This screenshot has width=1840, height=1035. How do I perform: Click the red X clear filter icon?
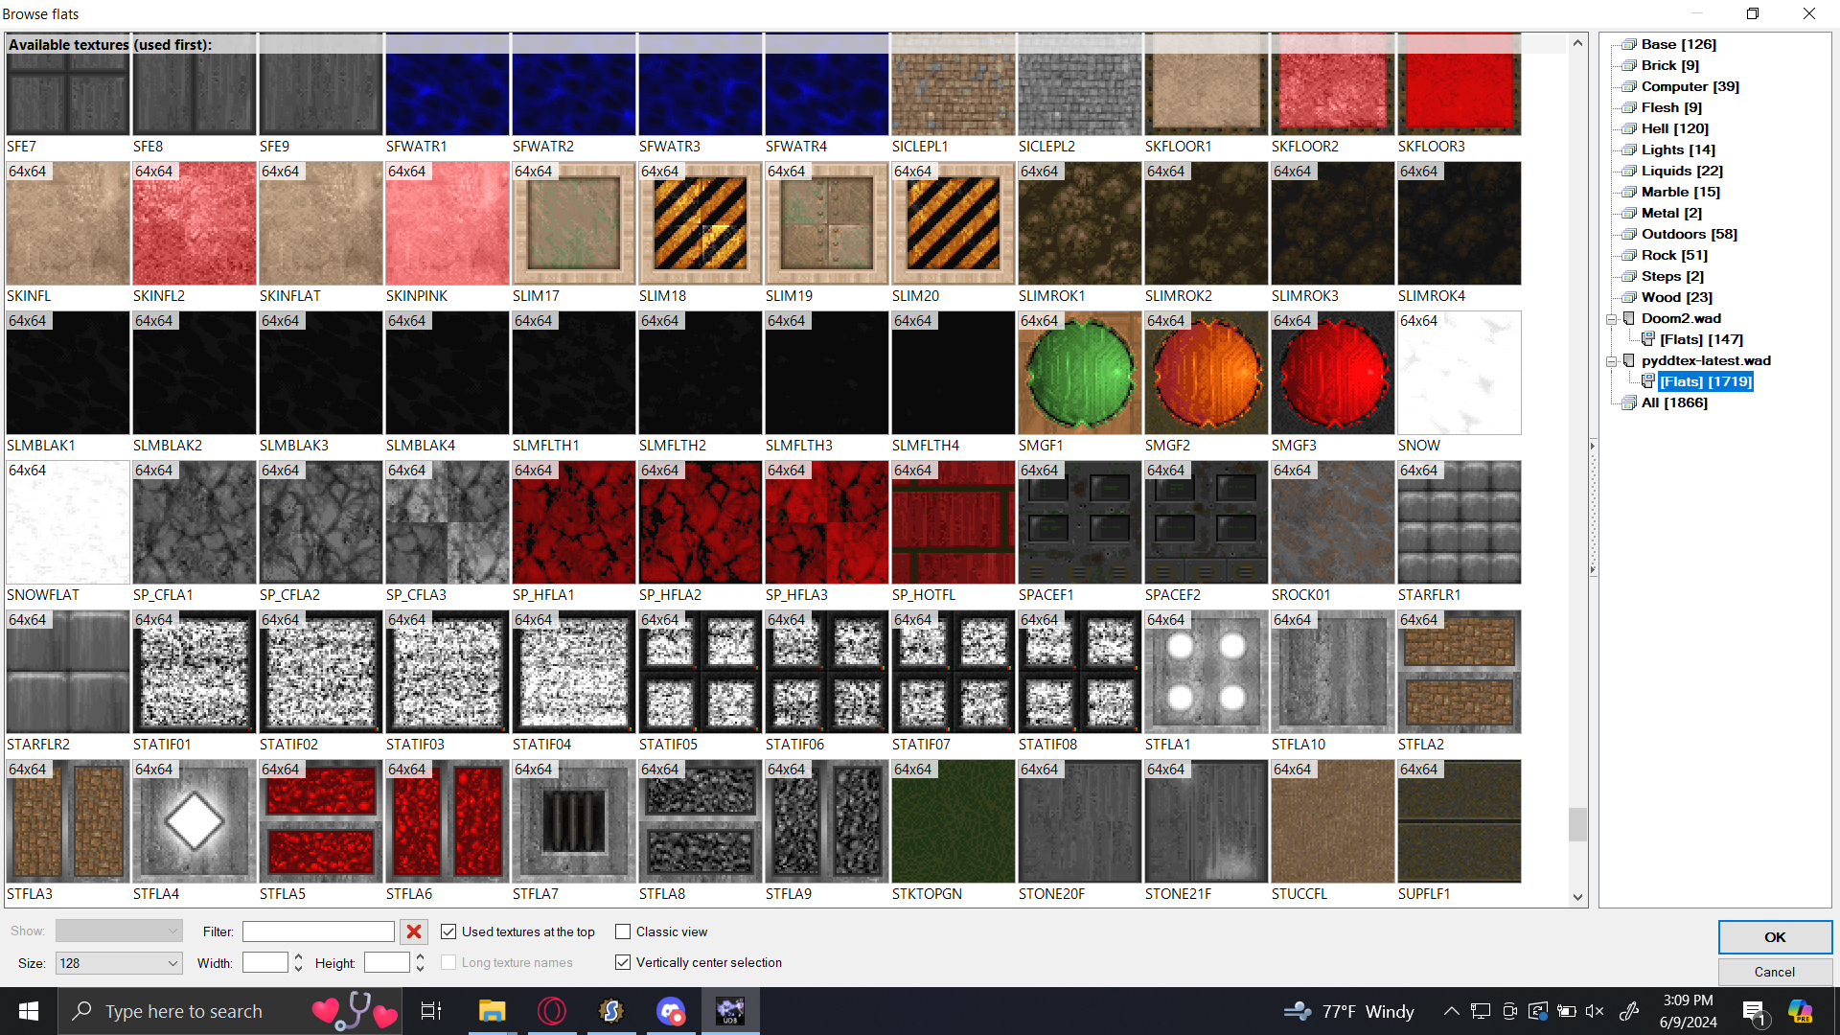point(414,931)
